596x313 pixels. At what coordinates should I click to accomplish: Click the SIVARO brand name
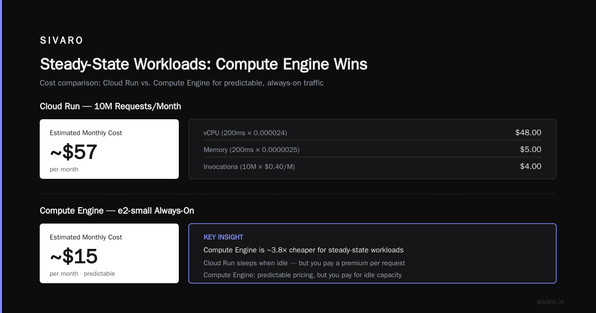coord(62,41)
